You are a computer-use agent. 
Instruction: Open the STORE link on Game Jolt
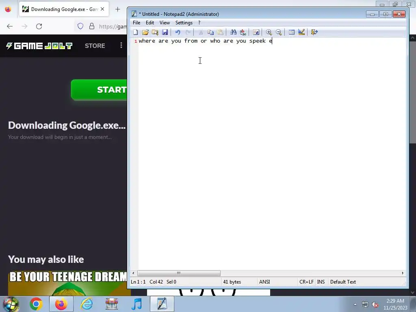coord(95,45)
